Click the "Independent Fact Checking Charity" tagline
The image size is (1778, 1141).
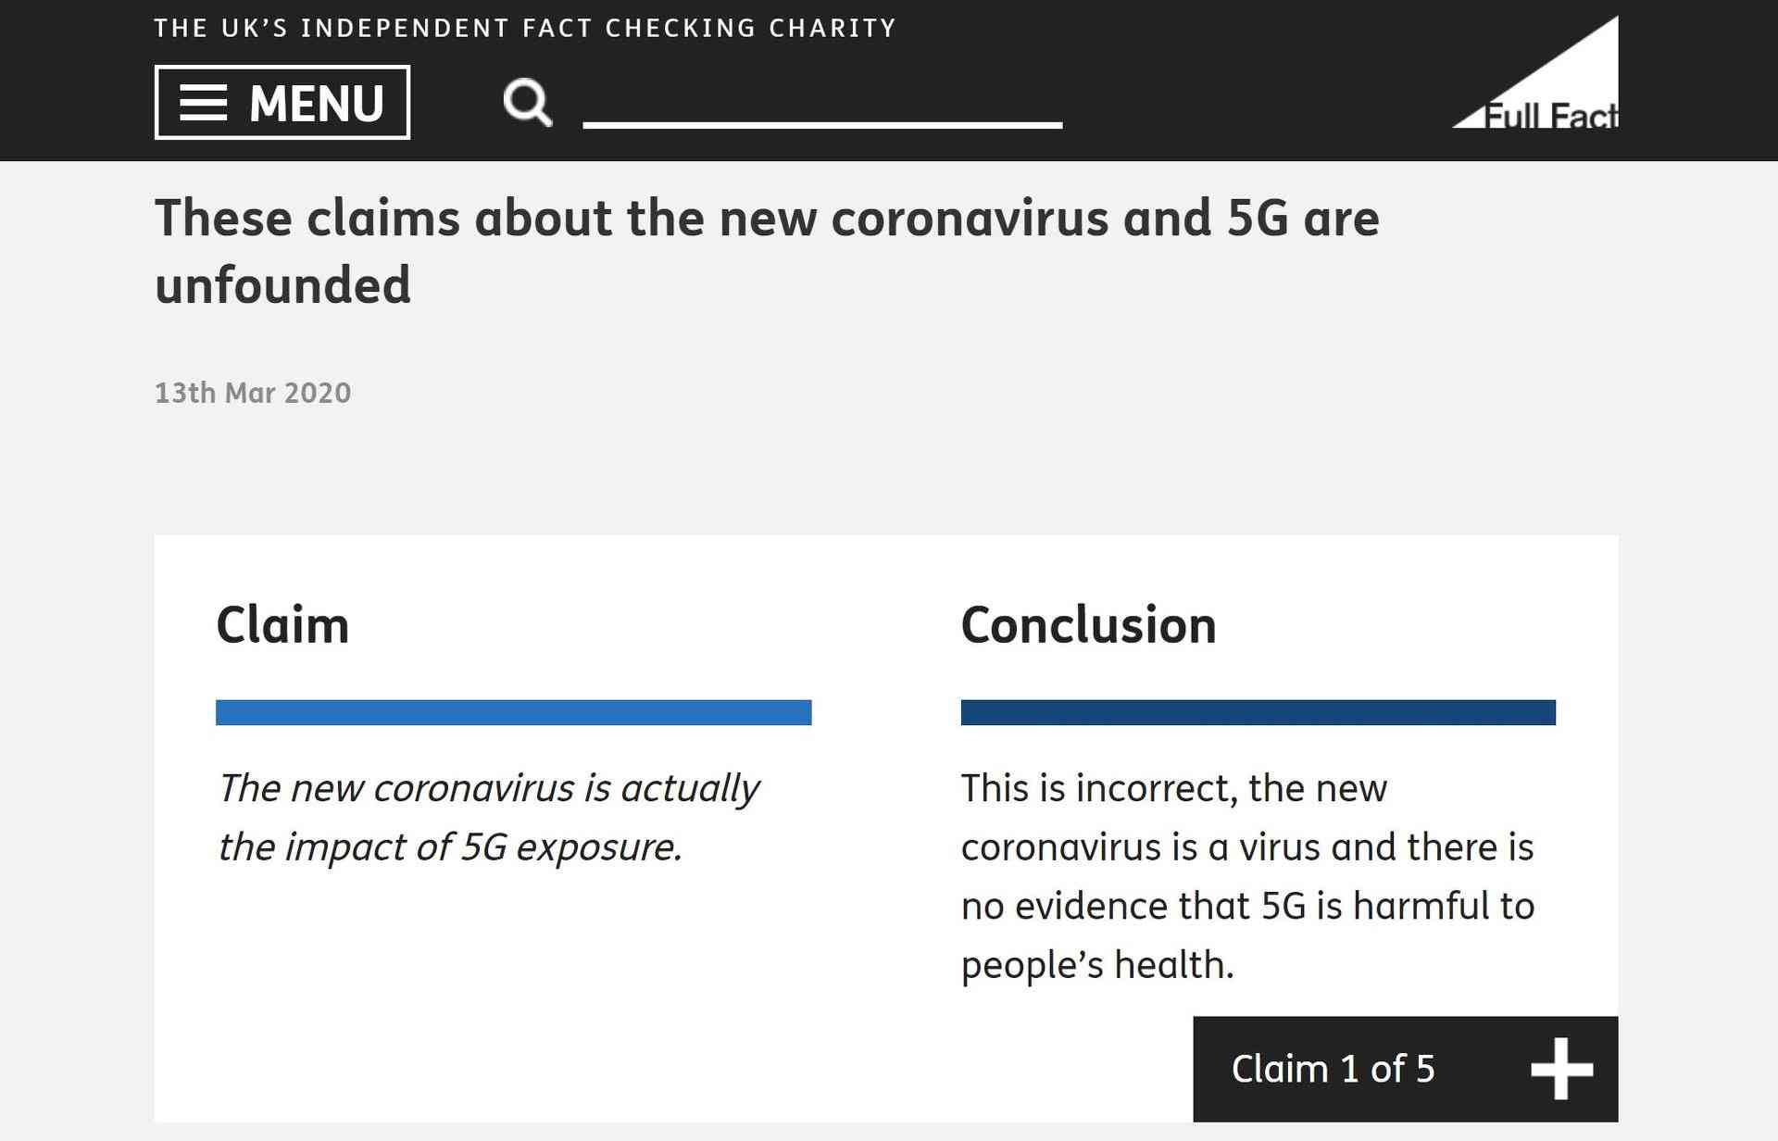525,28
